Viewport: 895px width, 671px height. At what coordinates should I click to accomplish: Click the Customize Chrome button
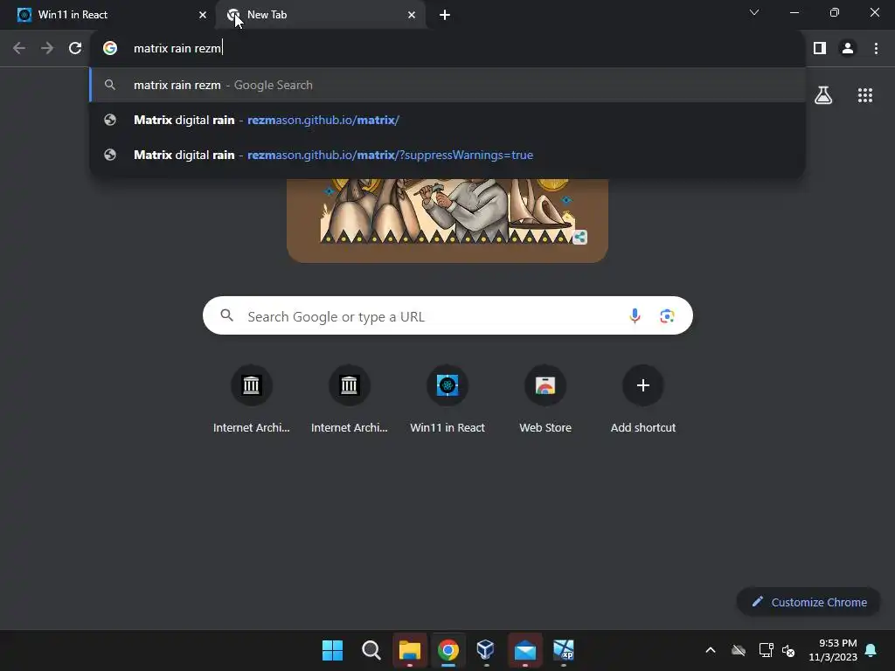[x=808, y=602]
